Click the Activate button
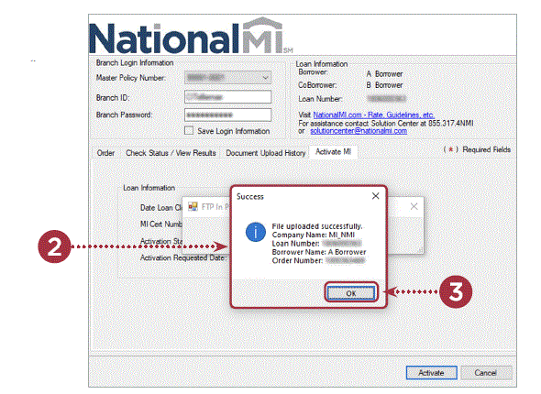541x394 pixels. [x=431, y=373]
